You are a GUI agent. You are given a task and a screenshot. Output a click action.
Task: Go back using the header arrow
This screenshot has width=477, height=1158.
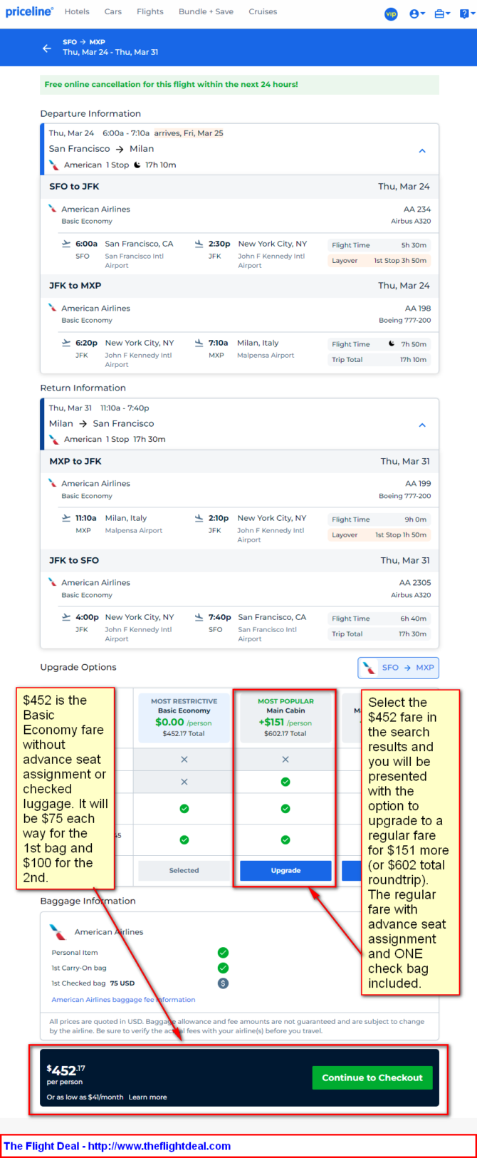click(x=47, y=48)
